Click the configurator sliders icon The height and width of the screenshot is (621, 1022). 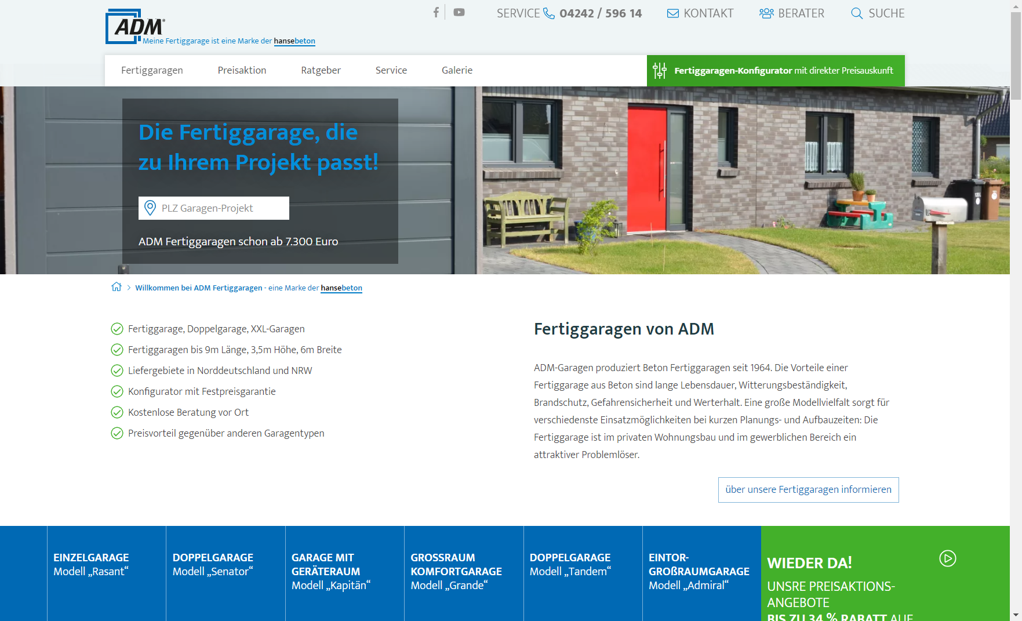pos(660,71)
